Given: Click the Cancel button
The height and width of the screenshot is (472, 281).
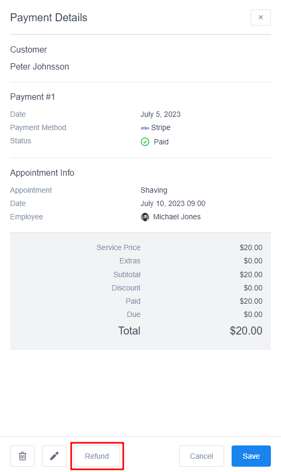Looking at the screenshot, I should coord(201,456).
